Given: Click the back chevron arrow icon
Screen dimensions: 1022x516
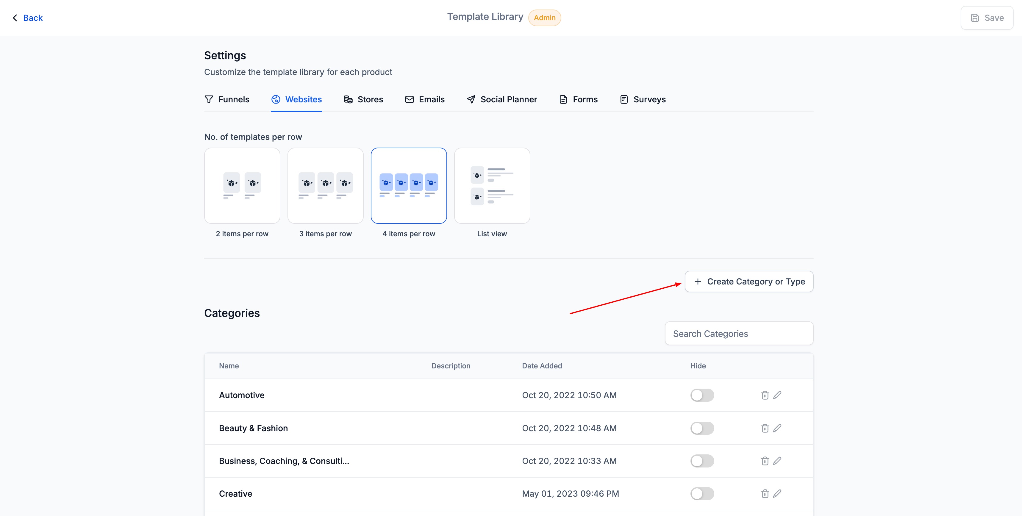Looking at the screenshot, I should point(15,18).
